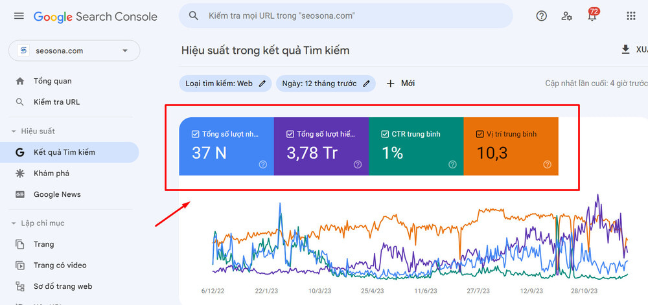Click the 3,78 Tr impressions value

[312, 153]
